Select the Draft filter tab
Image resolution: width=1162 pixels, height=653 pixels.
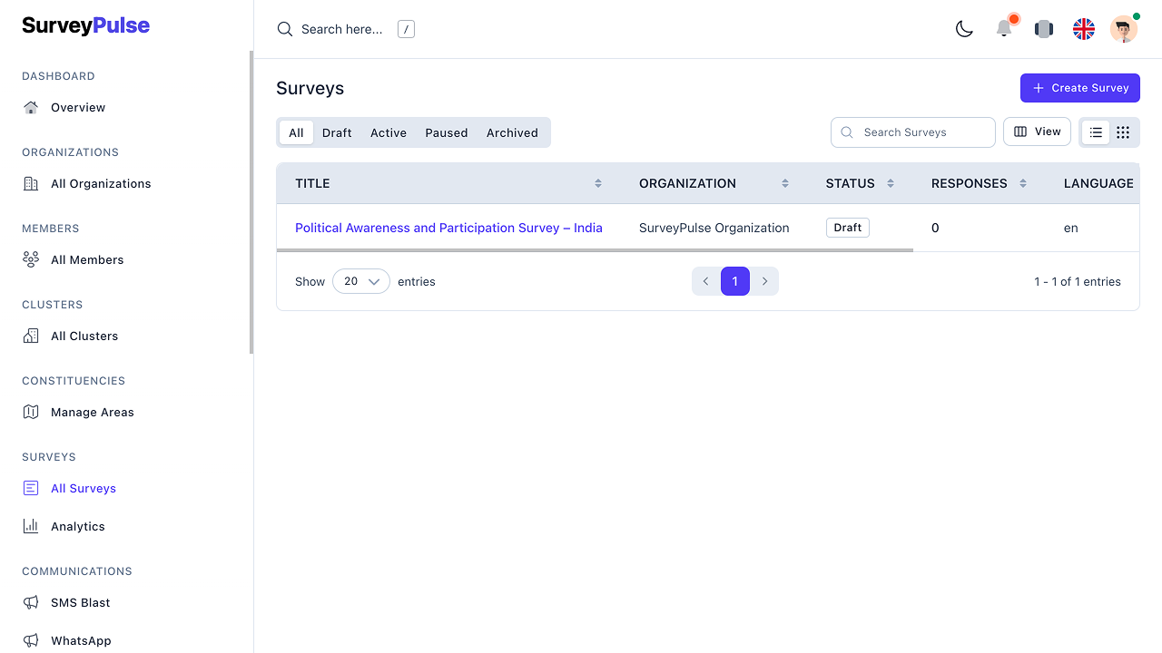337,132
